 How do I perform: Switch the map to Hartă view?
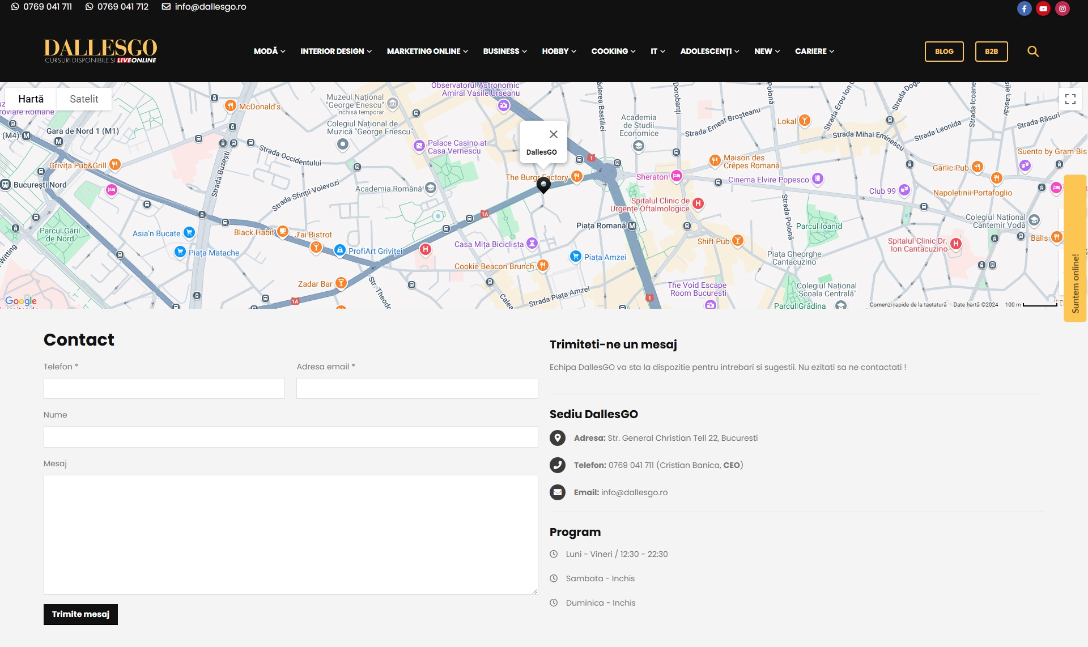31,99
